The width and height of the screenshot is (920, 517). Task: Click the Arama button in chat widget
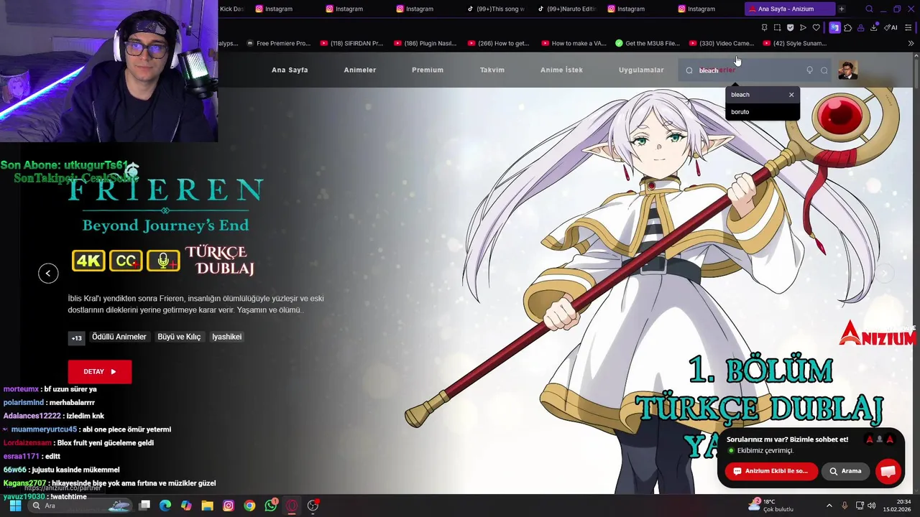(x=845, y=471)
